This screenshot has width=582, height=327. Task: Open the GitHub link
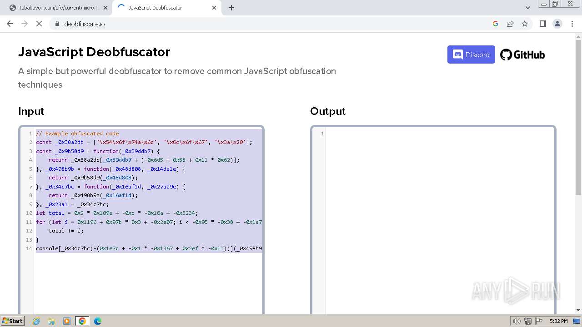[x=522, y=55]
